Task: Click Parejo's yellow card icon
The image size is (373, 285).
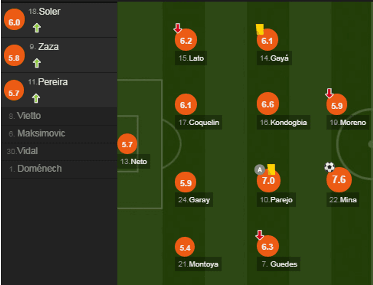Action: click(271, 169)
